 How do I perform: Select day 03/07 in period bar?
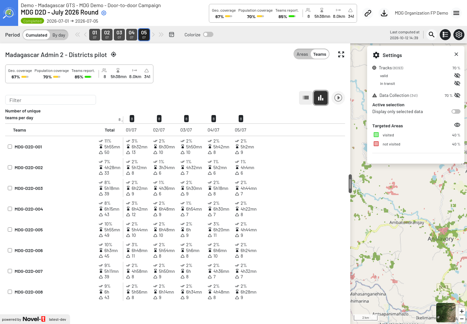(119, 35)
